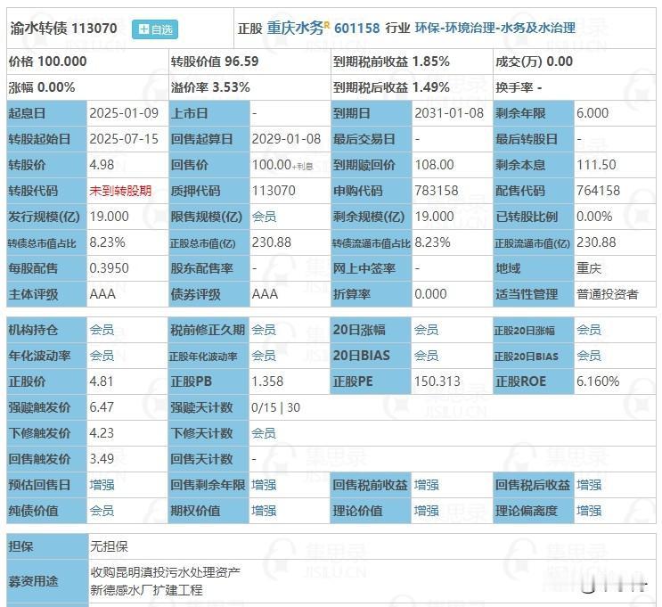Select the 质押代码 value 113070
Screen dimensions: 662x607
pos(274,191)
